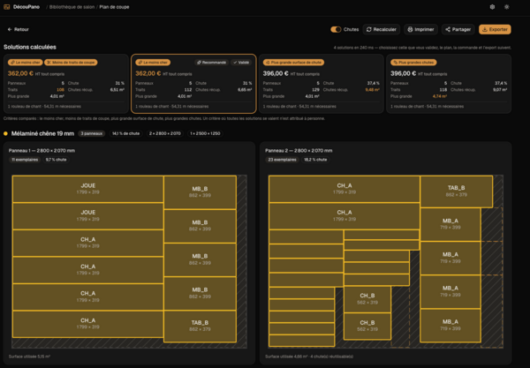Select the first JOUE piece on Panneau 1
This screenshot has height=368, width=530.
[87, 189]
